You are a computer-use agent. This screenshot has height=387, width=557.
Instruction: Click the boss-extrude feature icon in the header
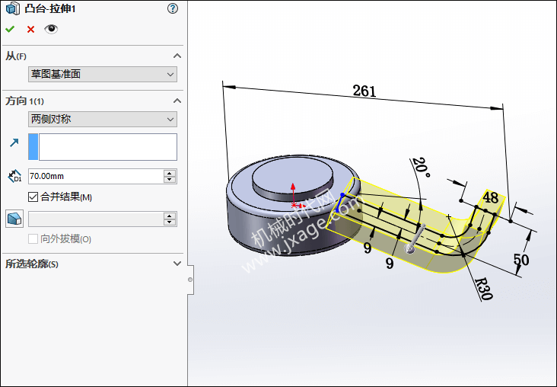(x=13, y=8)
